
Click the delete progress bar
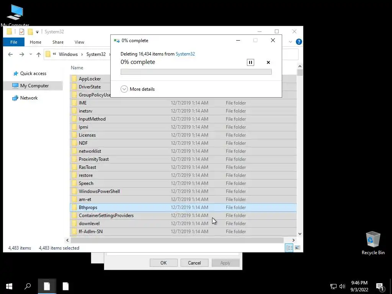[x=196, y=72]
